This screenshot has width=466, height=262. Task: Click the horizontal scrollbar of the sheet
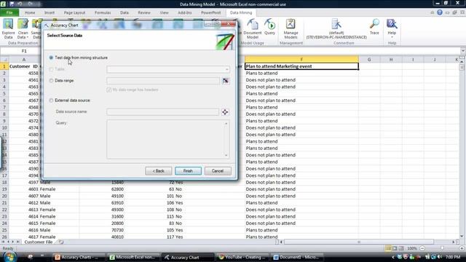click(x=358, y=242)
